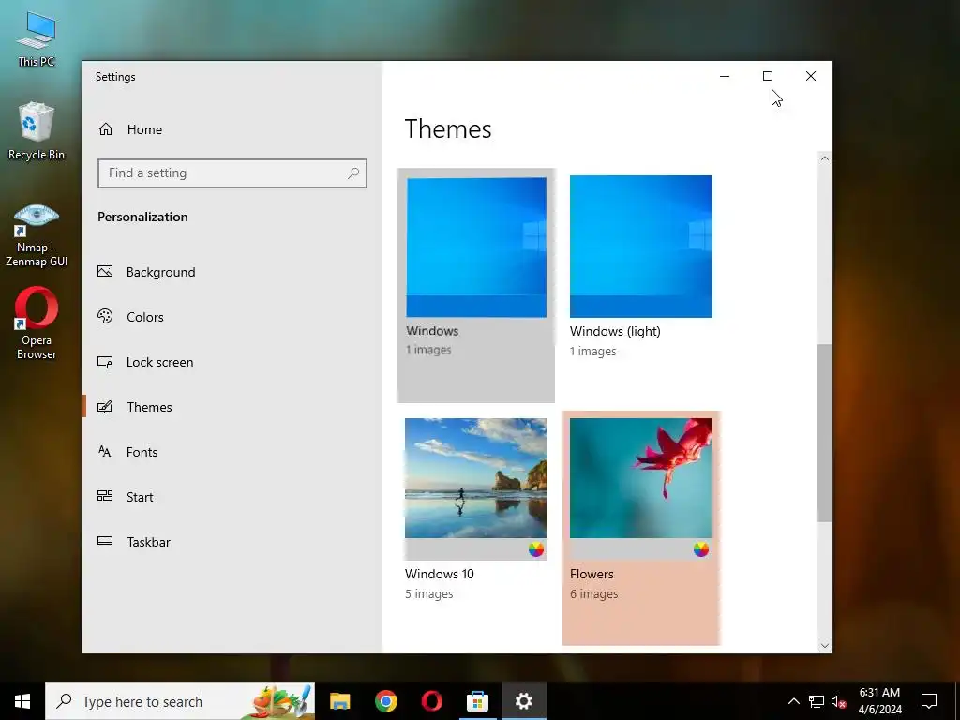
Task: Open Home in Settings sidebar
Action: (x=144, y=129)
